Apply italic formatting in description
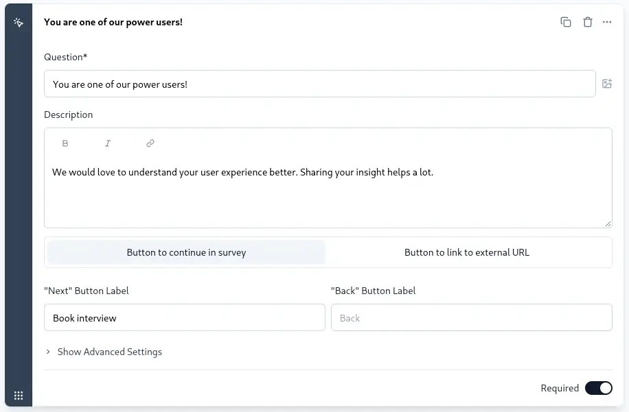The width and height of the screenshot is (629, 412). [x=108, y=143]
